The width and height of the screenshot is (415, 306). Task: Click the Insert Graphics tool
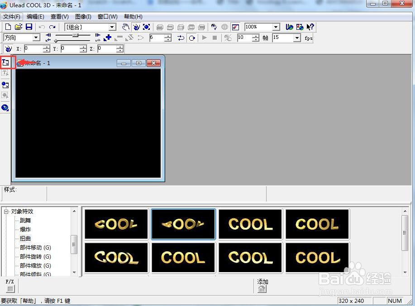tap(5, 85)
